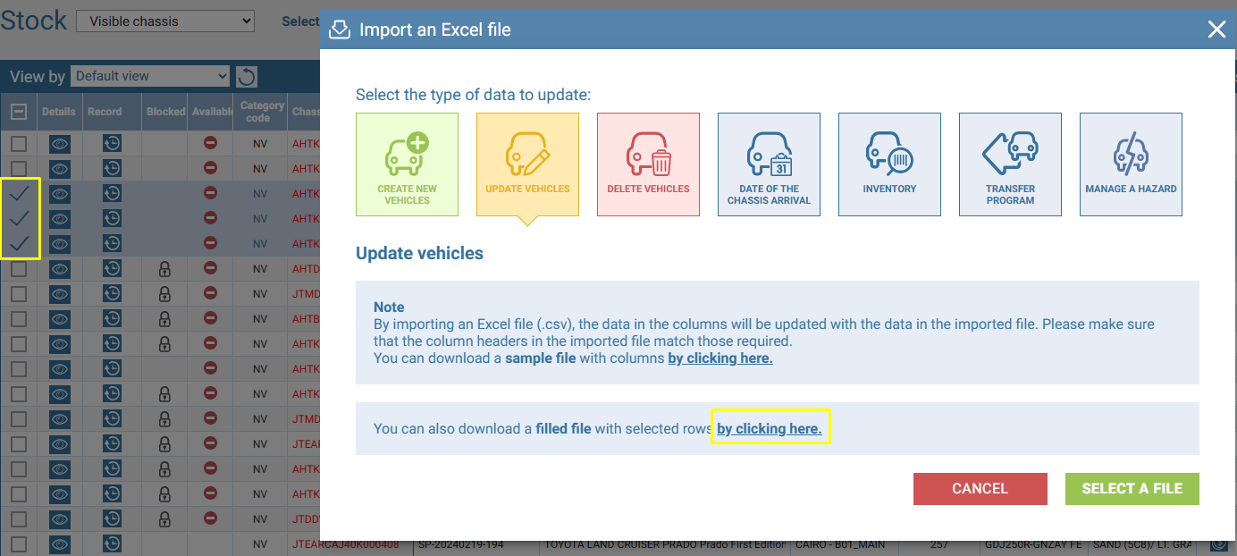Download the filled file with selected rows
This screenshot has height=556, width=1237.
pos(770,428)
